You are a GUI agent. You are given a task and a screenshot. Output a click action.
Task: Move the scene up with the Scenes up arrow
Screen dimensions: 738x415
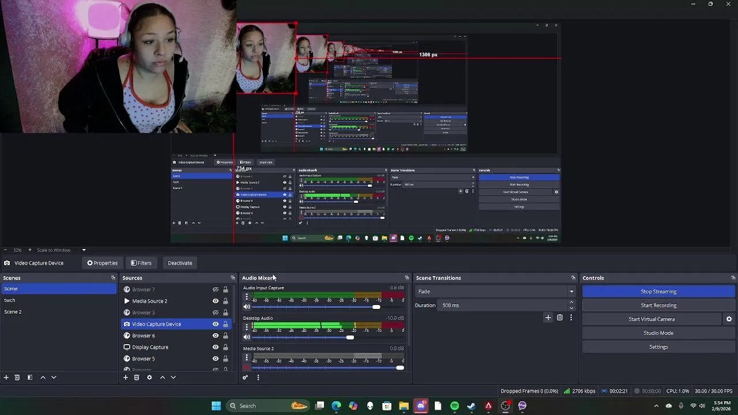(x=43, y=378)
